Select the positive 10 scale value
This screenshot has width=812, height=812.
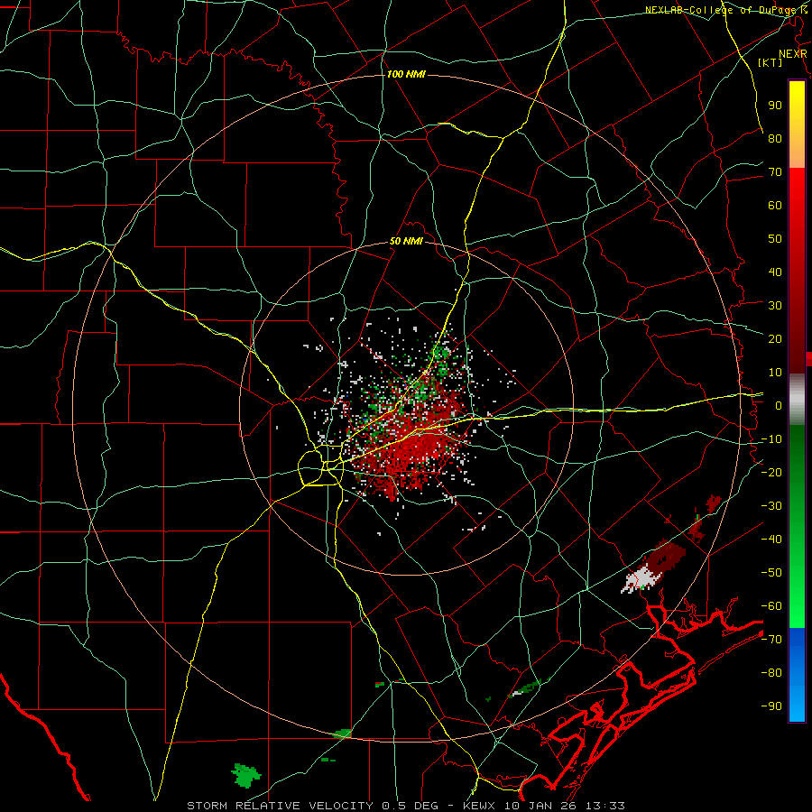pos(775,373)
